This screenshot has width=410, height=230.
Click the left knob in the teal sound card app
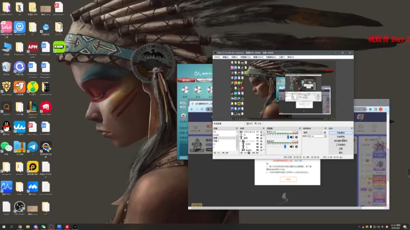(185, 90)
